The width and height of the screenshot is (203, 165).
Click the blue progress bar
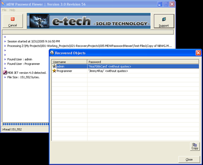(x=26, y=124)
